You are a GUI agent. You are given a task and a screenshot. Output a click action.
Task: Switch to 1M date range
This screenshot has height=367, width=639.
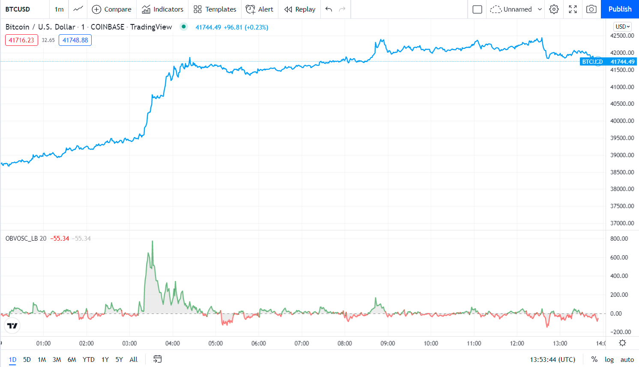(x=42, y=359)
